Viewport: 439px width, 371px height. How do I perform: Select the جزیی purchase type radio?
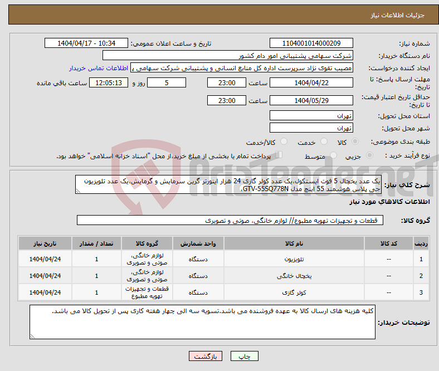[369, 155]
